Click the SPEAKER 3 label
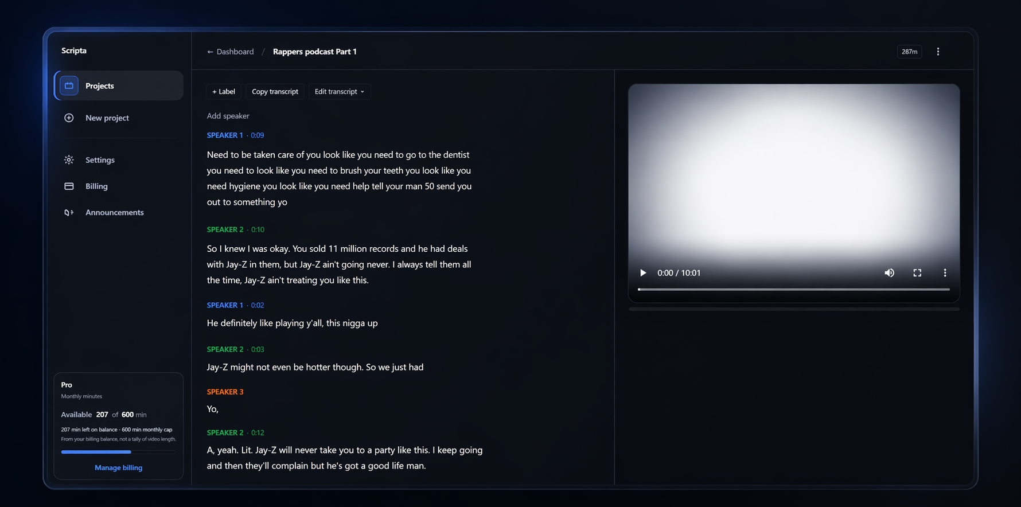This screenshot has height=507, width=1021. 225,392
